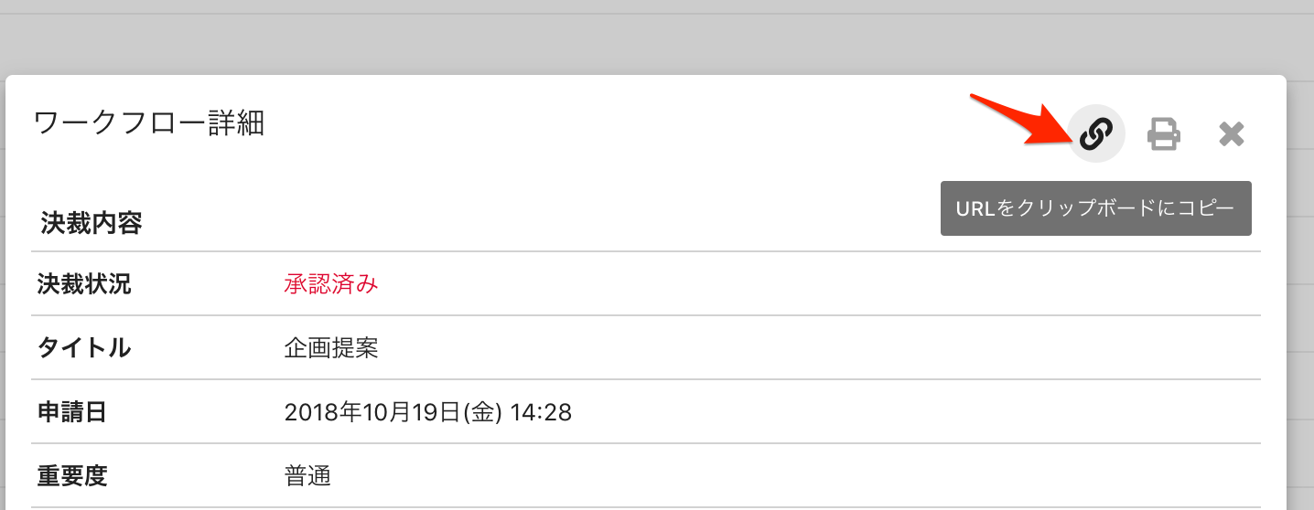Image resolution: width=1314 pixels, height=510 pixels.
Task: Click the word URL inside the tooltip
Action: tap(975, 208)
